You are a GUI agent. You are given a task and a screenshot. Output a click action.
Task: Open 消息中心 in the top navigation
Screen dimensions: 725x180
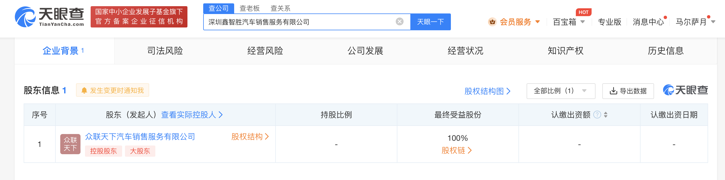click(648, 22)
